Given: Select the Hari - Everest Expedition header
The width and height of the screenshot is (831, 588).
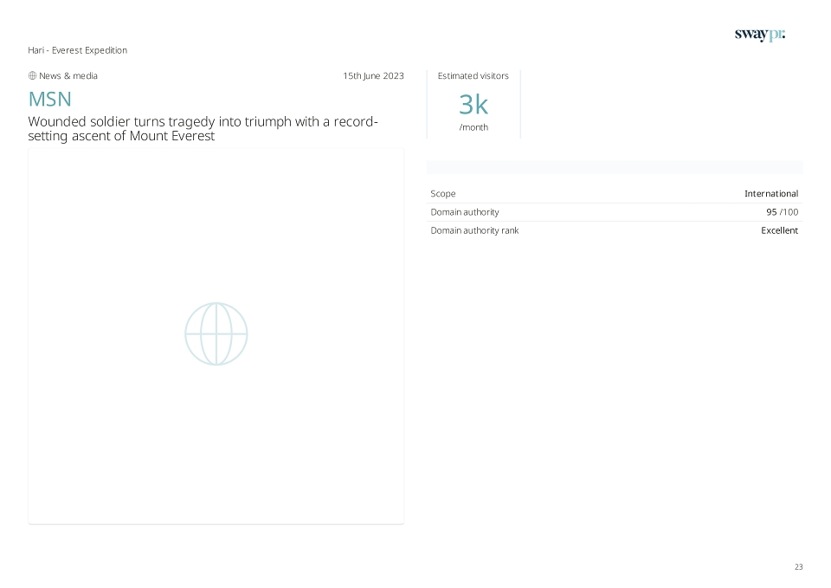Looking at the screenshot, I should [77, 50].
